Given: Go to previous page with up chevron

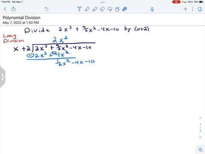Looking at the screenshot, I should 200,118.
